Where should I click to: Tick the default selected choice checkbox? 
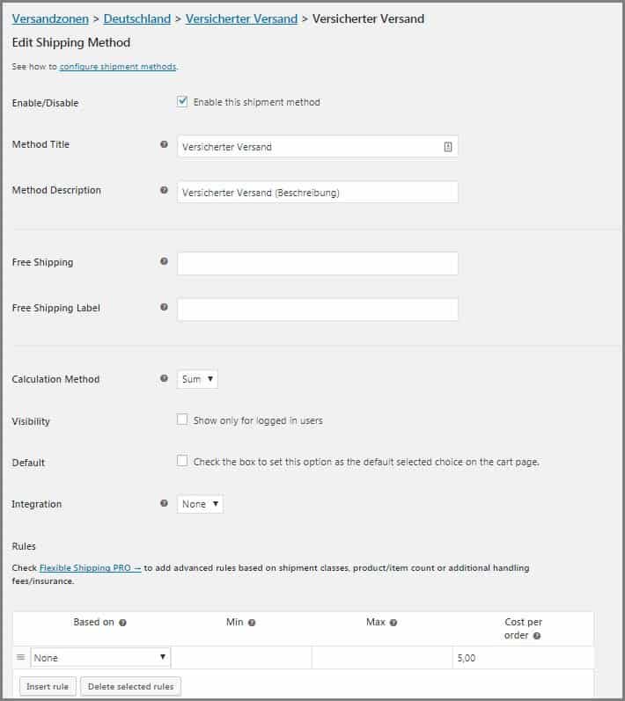tap(182, 461)
